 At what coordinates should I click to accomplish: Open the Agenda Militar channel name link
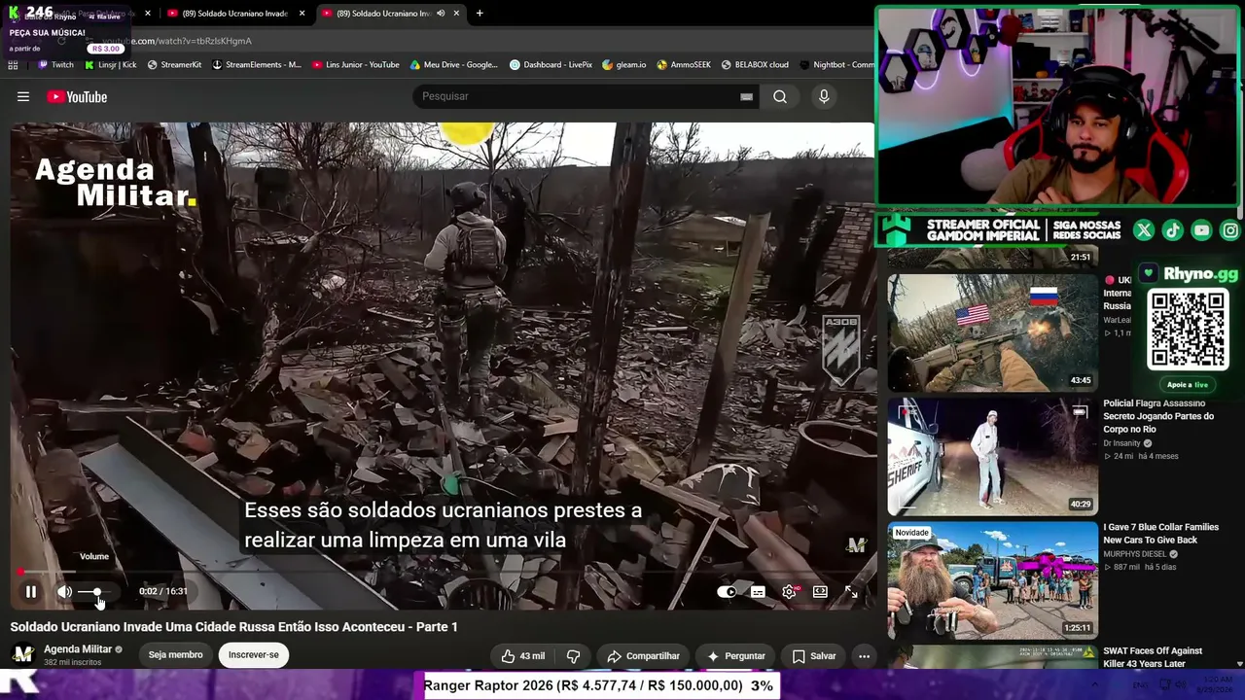78,648
